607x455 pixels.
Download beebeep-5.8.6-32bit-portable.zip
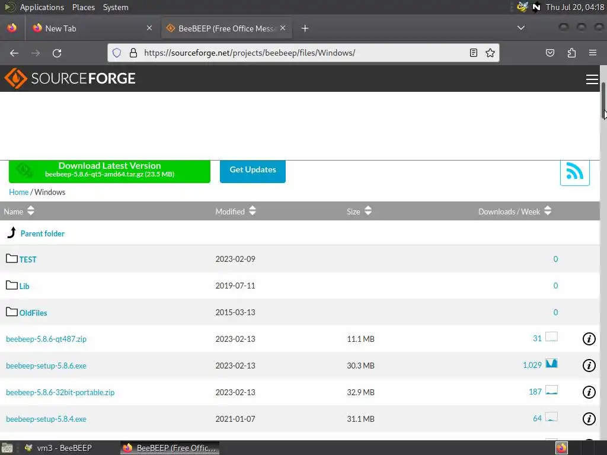tap(60, 392)
